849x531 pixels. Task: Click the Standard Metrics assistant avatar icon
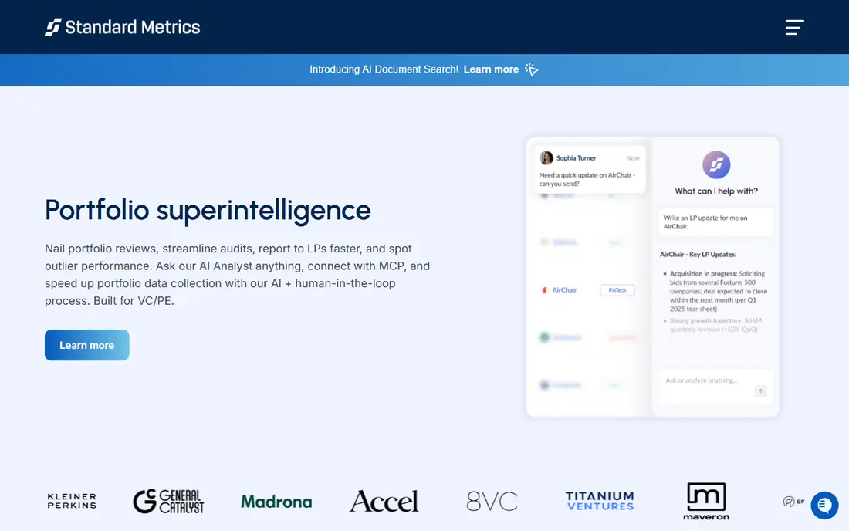pos(715,164)
